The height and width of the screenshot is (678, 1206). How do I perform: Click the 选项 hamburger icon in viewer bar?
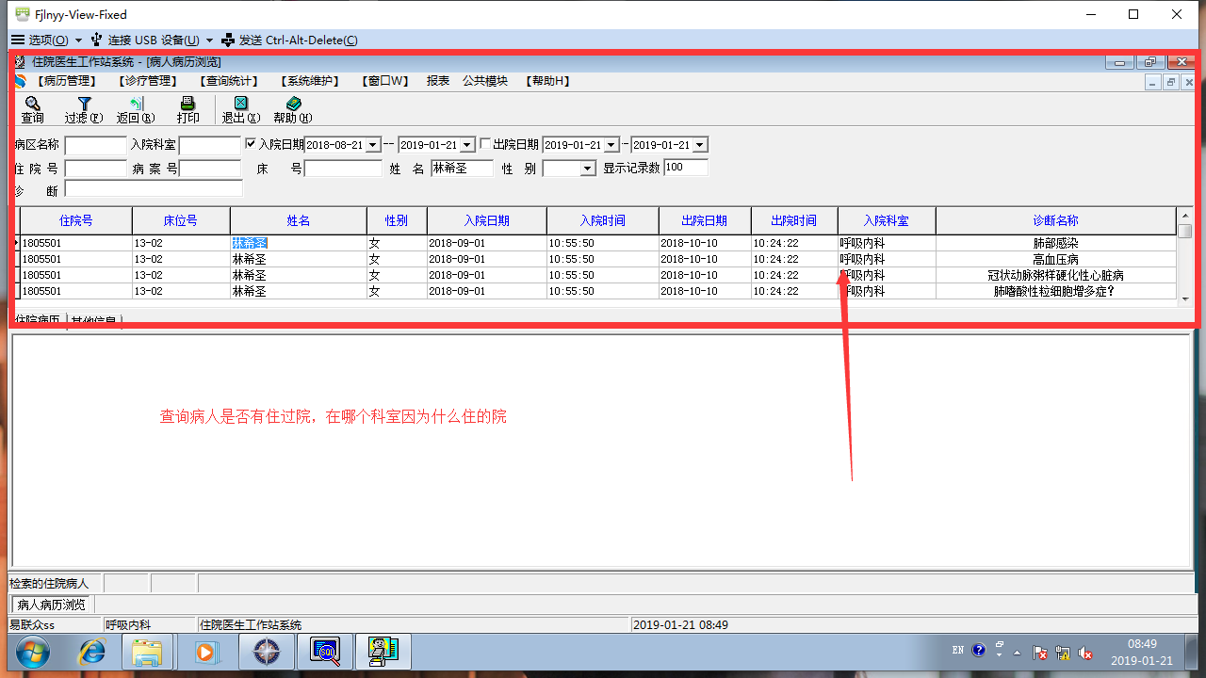(17, 40)
